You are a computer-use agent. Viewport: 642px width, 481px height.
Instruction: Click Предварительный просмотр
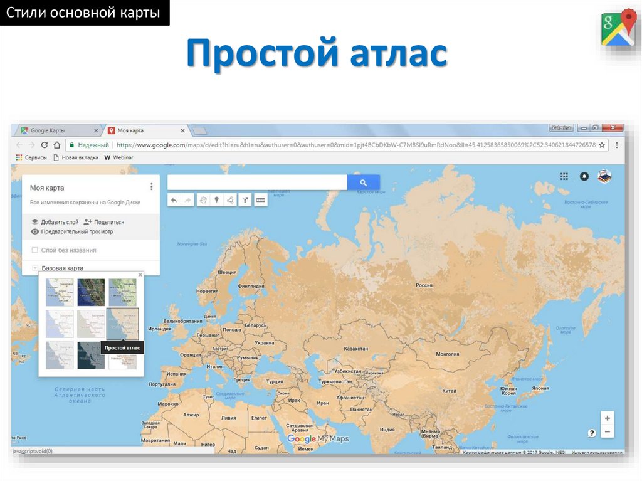72,231
